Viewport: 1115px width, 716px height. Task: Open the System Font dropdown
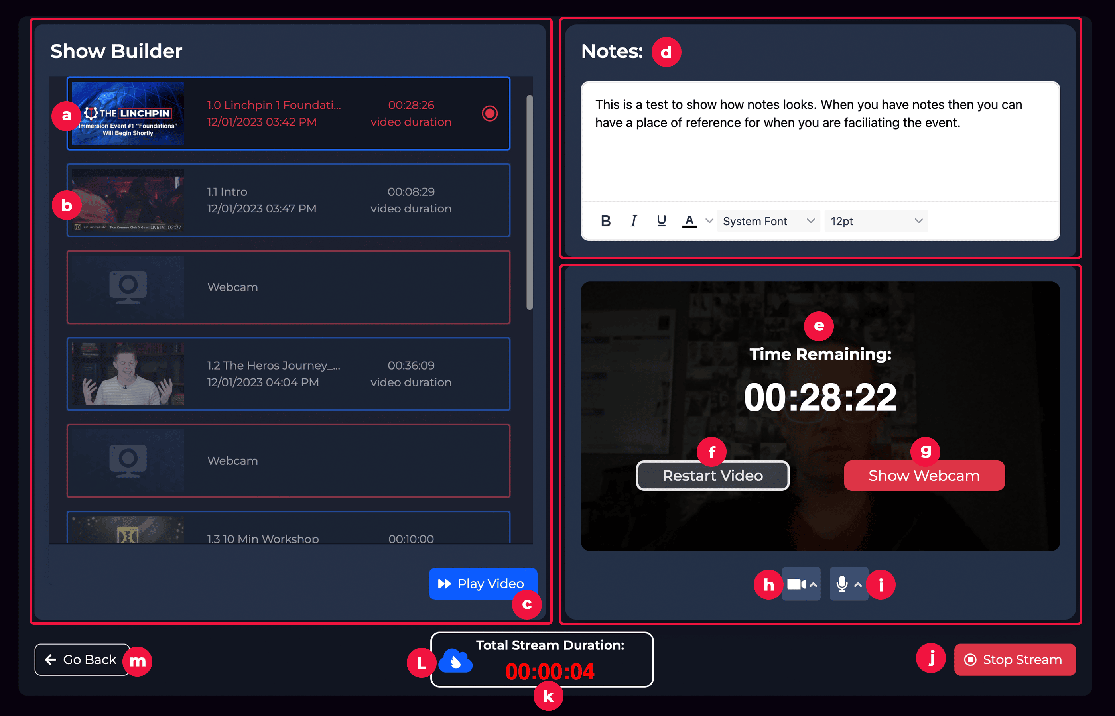pos(768,221)
